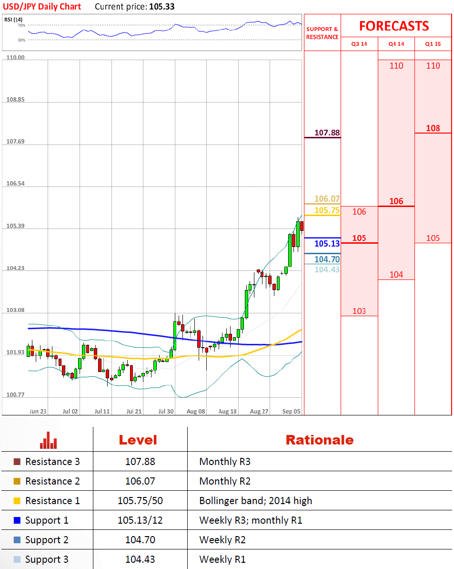Click the RSI (14) indicator label
The height and width of the screenshot is (569, 454).
13,20
